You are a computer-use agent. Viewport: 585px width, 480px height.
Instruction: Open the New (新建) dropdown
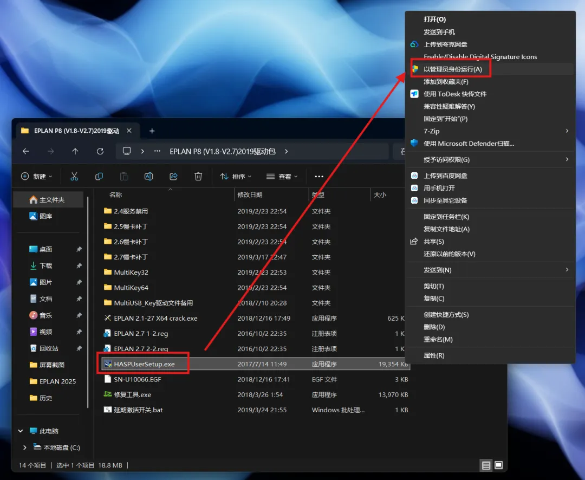[x=37, y=177]
